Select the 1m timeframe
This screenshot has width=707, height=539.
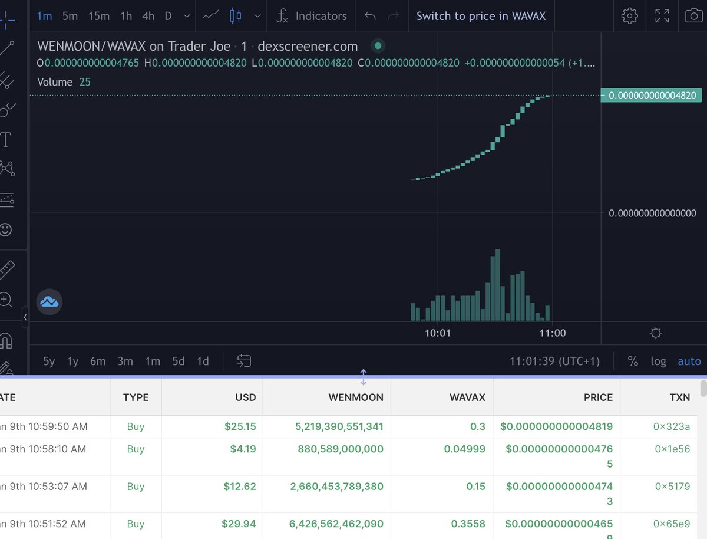[44, 17]
